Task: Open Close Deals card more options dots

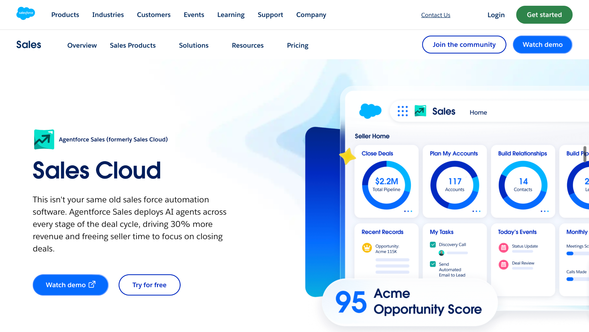Action: [408, 211]
